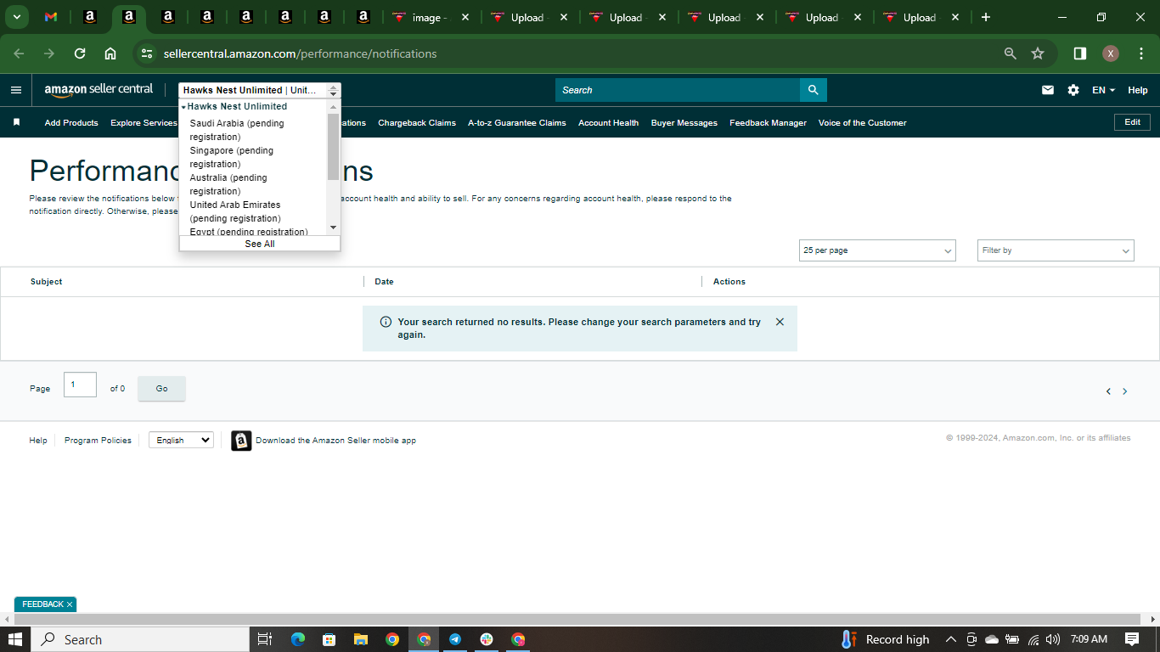Open A-to-z Guarantee Claims
This screenshot has width=1160, height=652.
pos(517,123)
